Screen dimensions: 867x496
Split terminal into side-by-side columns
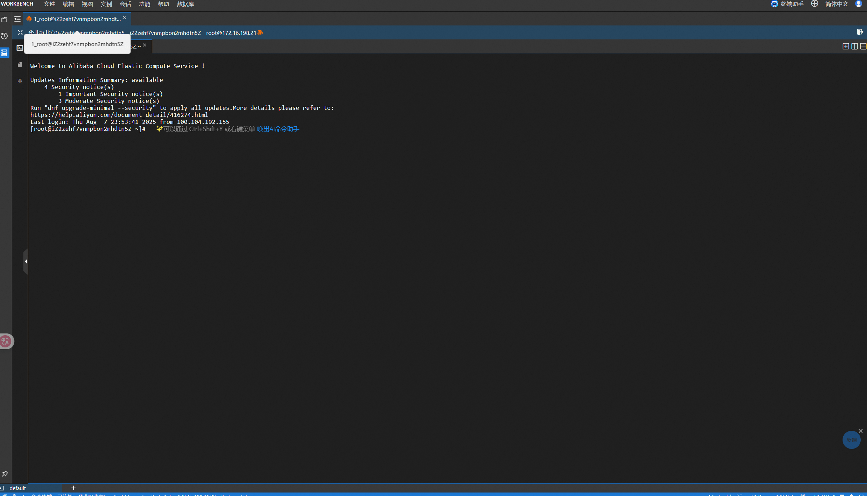tap(854, 46)
